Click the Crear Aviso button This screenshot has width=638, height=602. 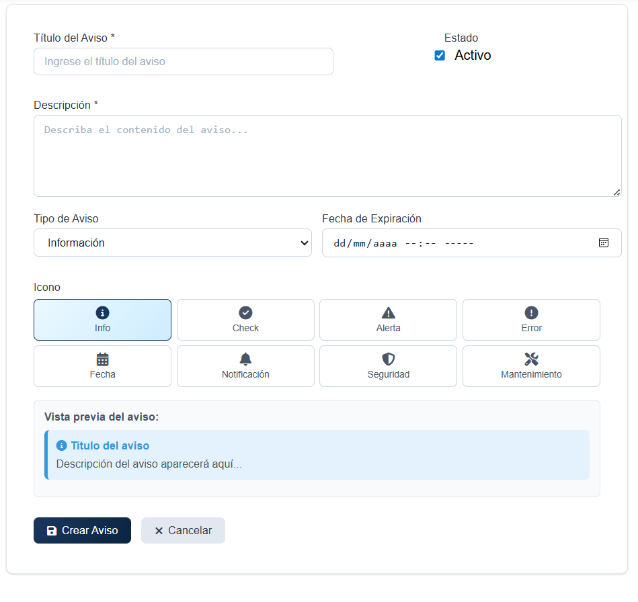pos(82,530)
